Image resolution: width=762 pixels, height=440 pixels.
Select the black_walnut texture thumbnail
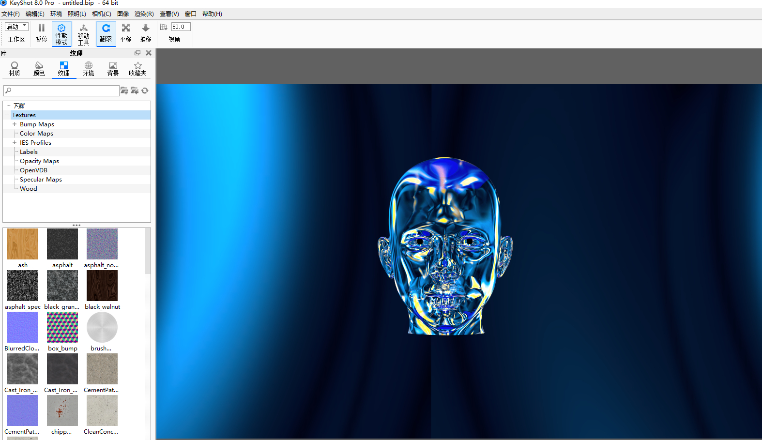(102, 286)
